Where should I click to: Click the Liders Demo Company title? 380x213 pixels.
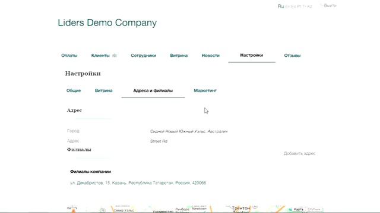click(107, 22)
